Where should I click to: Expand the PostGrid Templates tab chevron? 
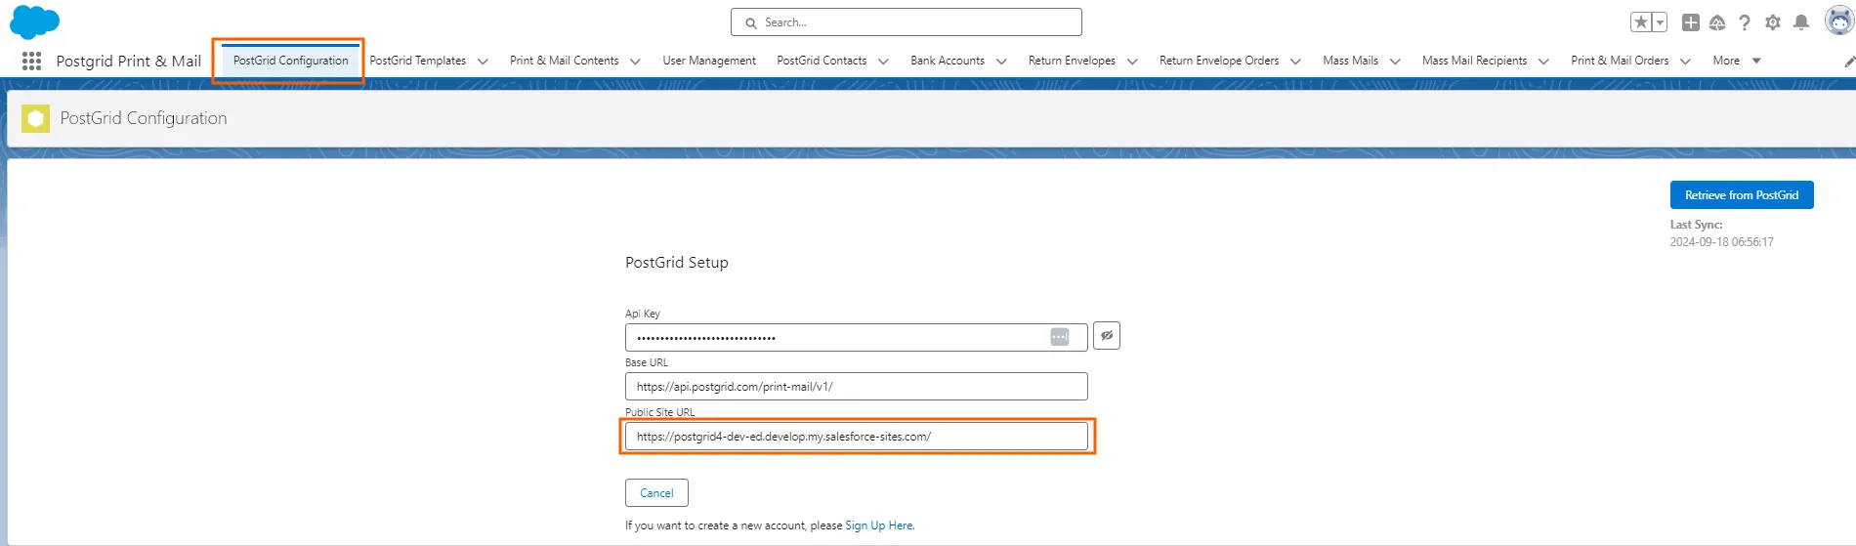483,62
